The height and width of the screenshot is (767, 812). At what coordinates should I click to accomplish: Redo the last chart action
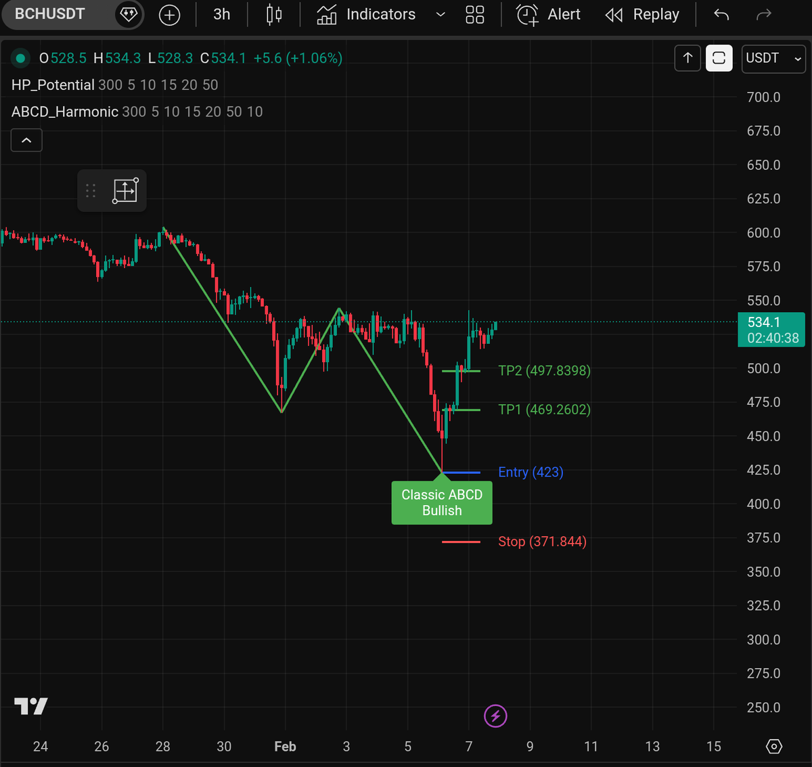pyautogui.click(x=763, y=14)
